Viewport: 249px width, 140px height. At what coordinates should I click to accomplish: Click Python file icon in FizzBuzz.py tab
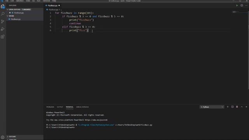coord(46,5)
